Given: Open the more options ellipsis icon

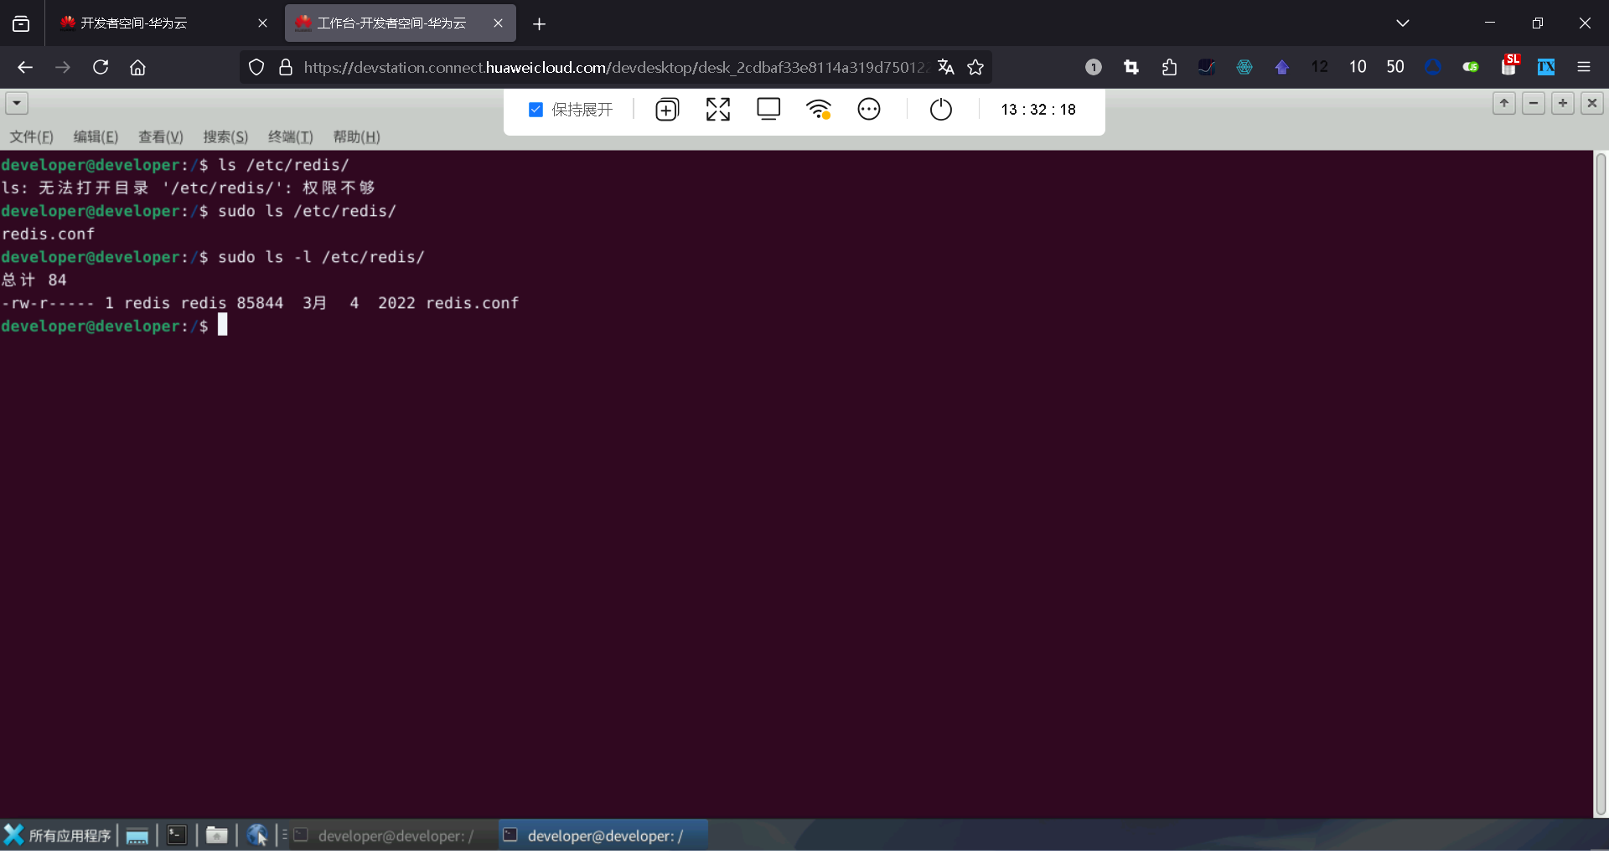Looking at the screenshot, I should [x=869, y=110].
